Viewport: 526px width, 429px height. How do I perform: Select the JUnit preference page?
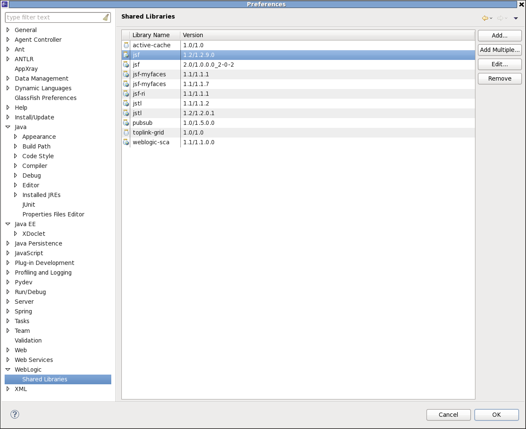(29, 205)
